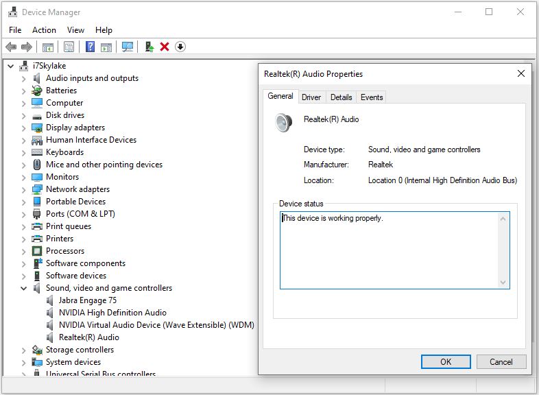The image size is (539, 395).
Task: Click the Processors chip icon
Action: point(37,251)
